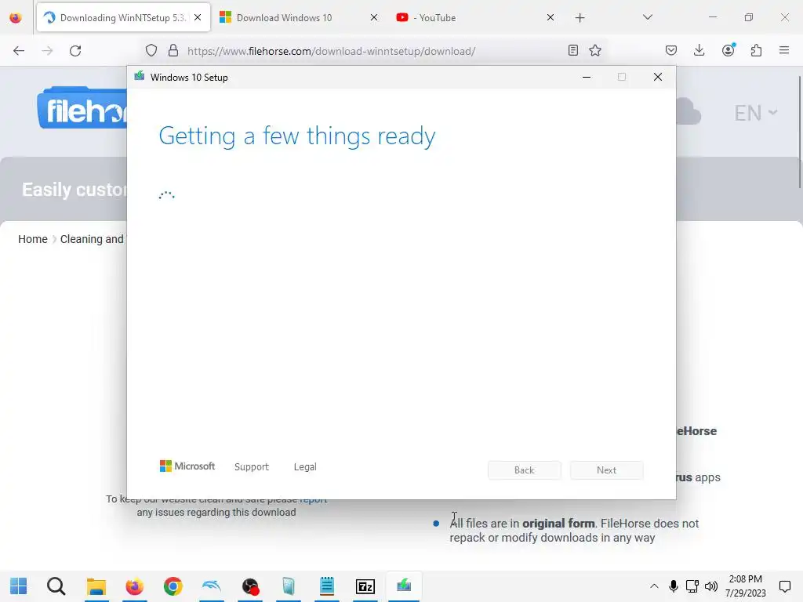Go back with Firefox back arrow
803x602 pixels.
[x=19, y=51]
